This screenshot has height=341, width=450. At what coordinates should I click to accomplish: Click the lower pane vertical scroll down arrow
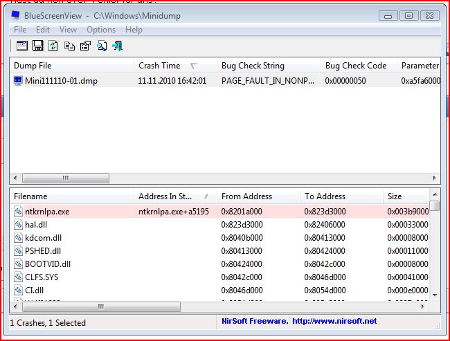(x=435, y=295)
